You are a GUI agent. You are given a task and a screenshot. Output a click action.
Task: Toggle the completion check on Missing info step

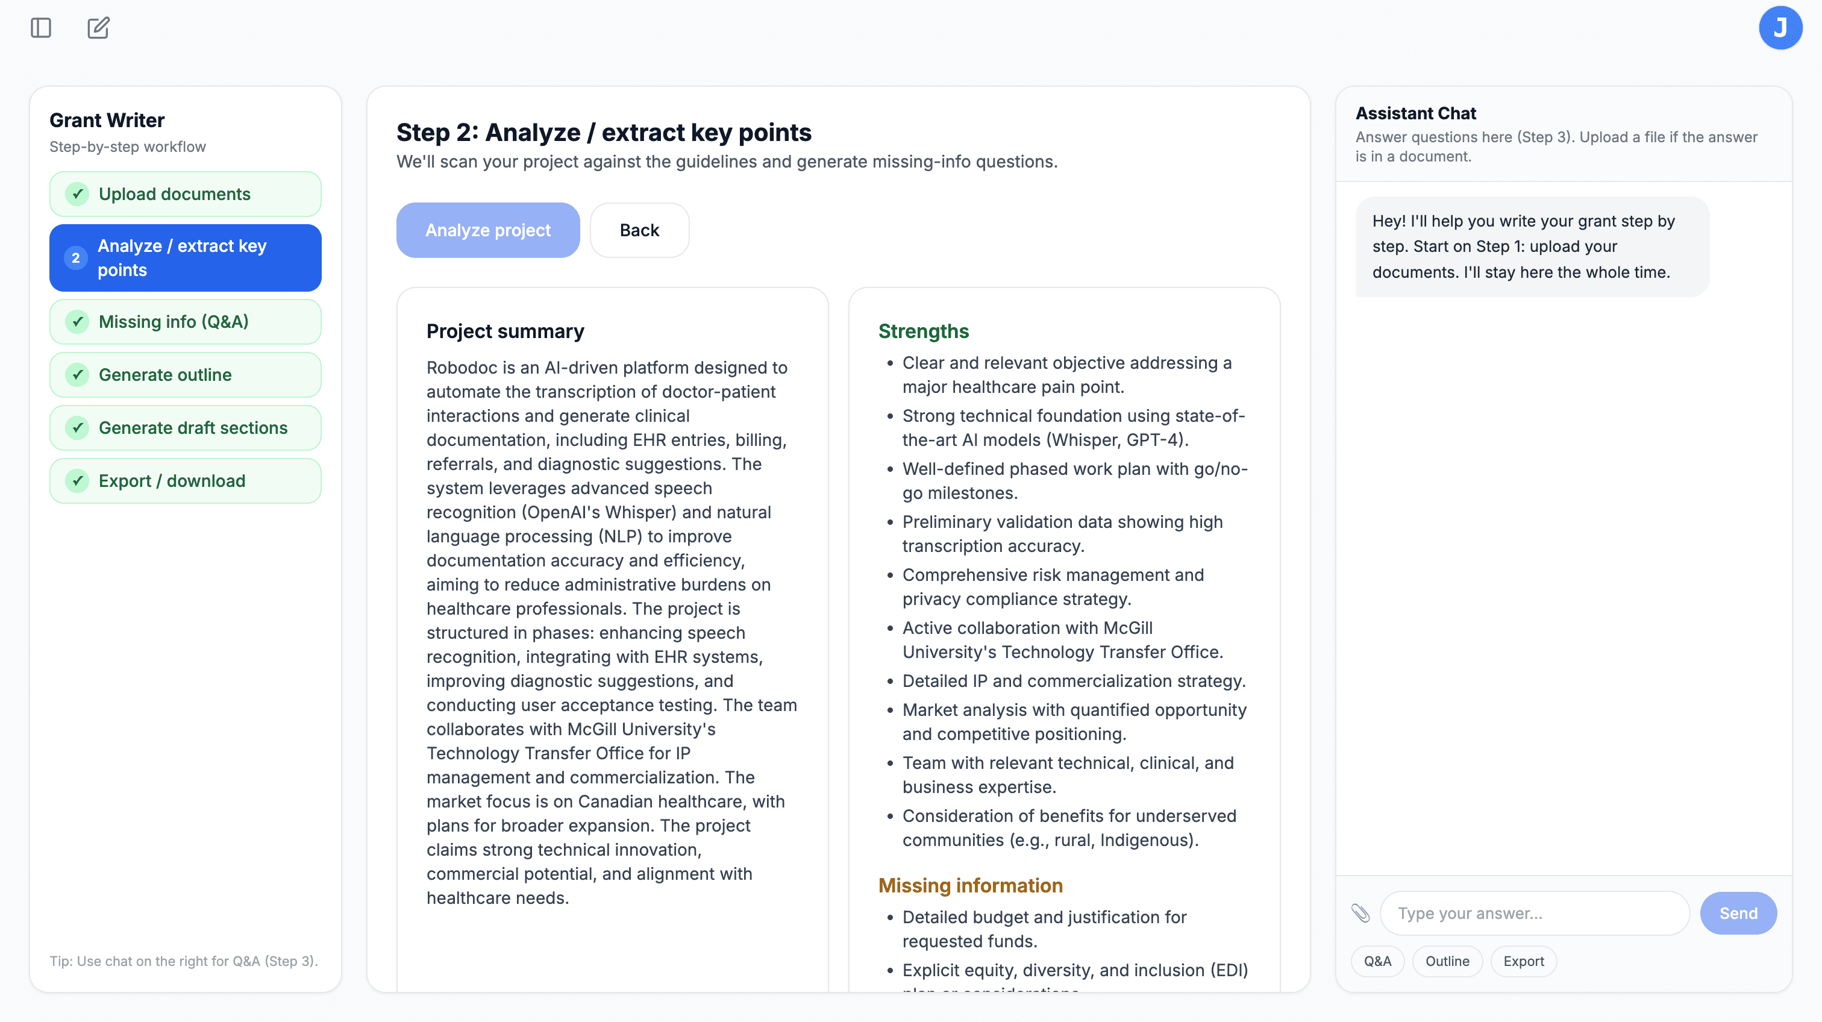coord(78,321)
